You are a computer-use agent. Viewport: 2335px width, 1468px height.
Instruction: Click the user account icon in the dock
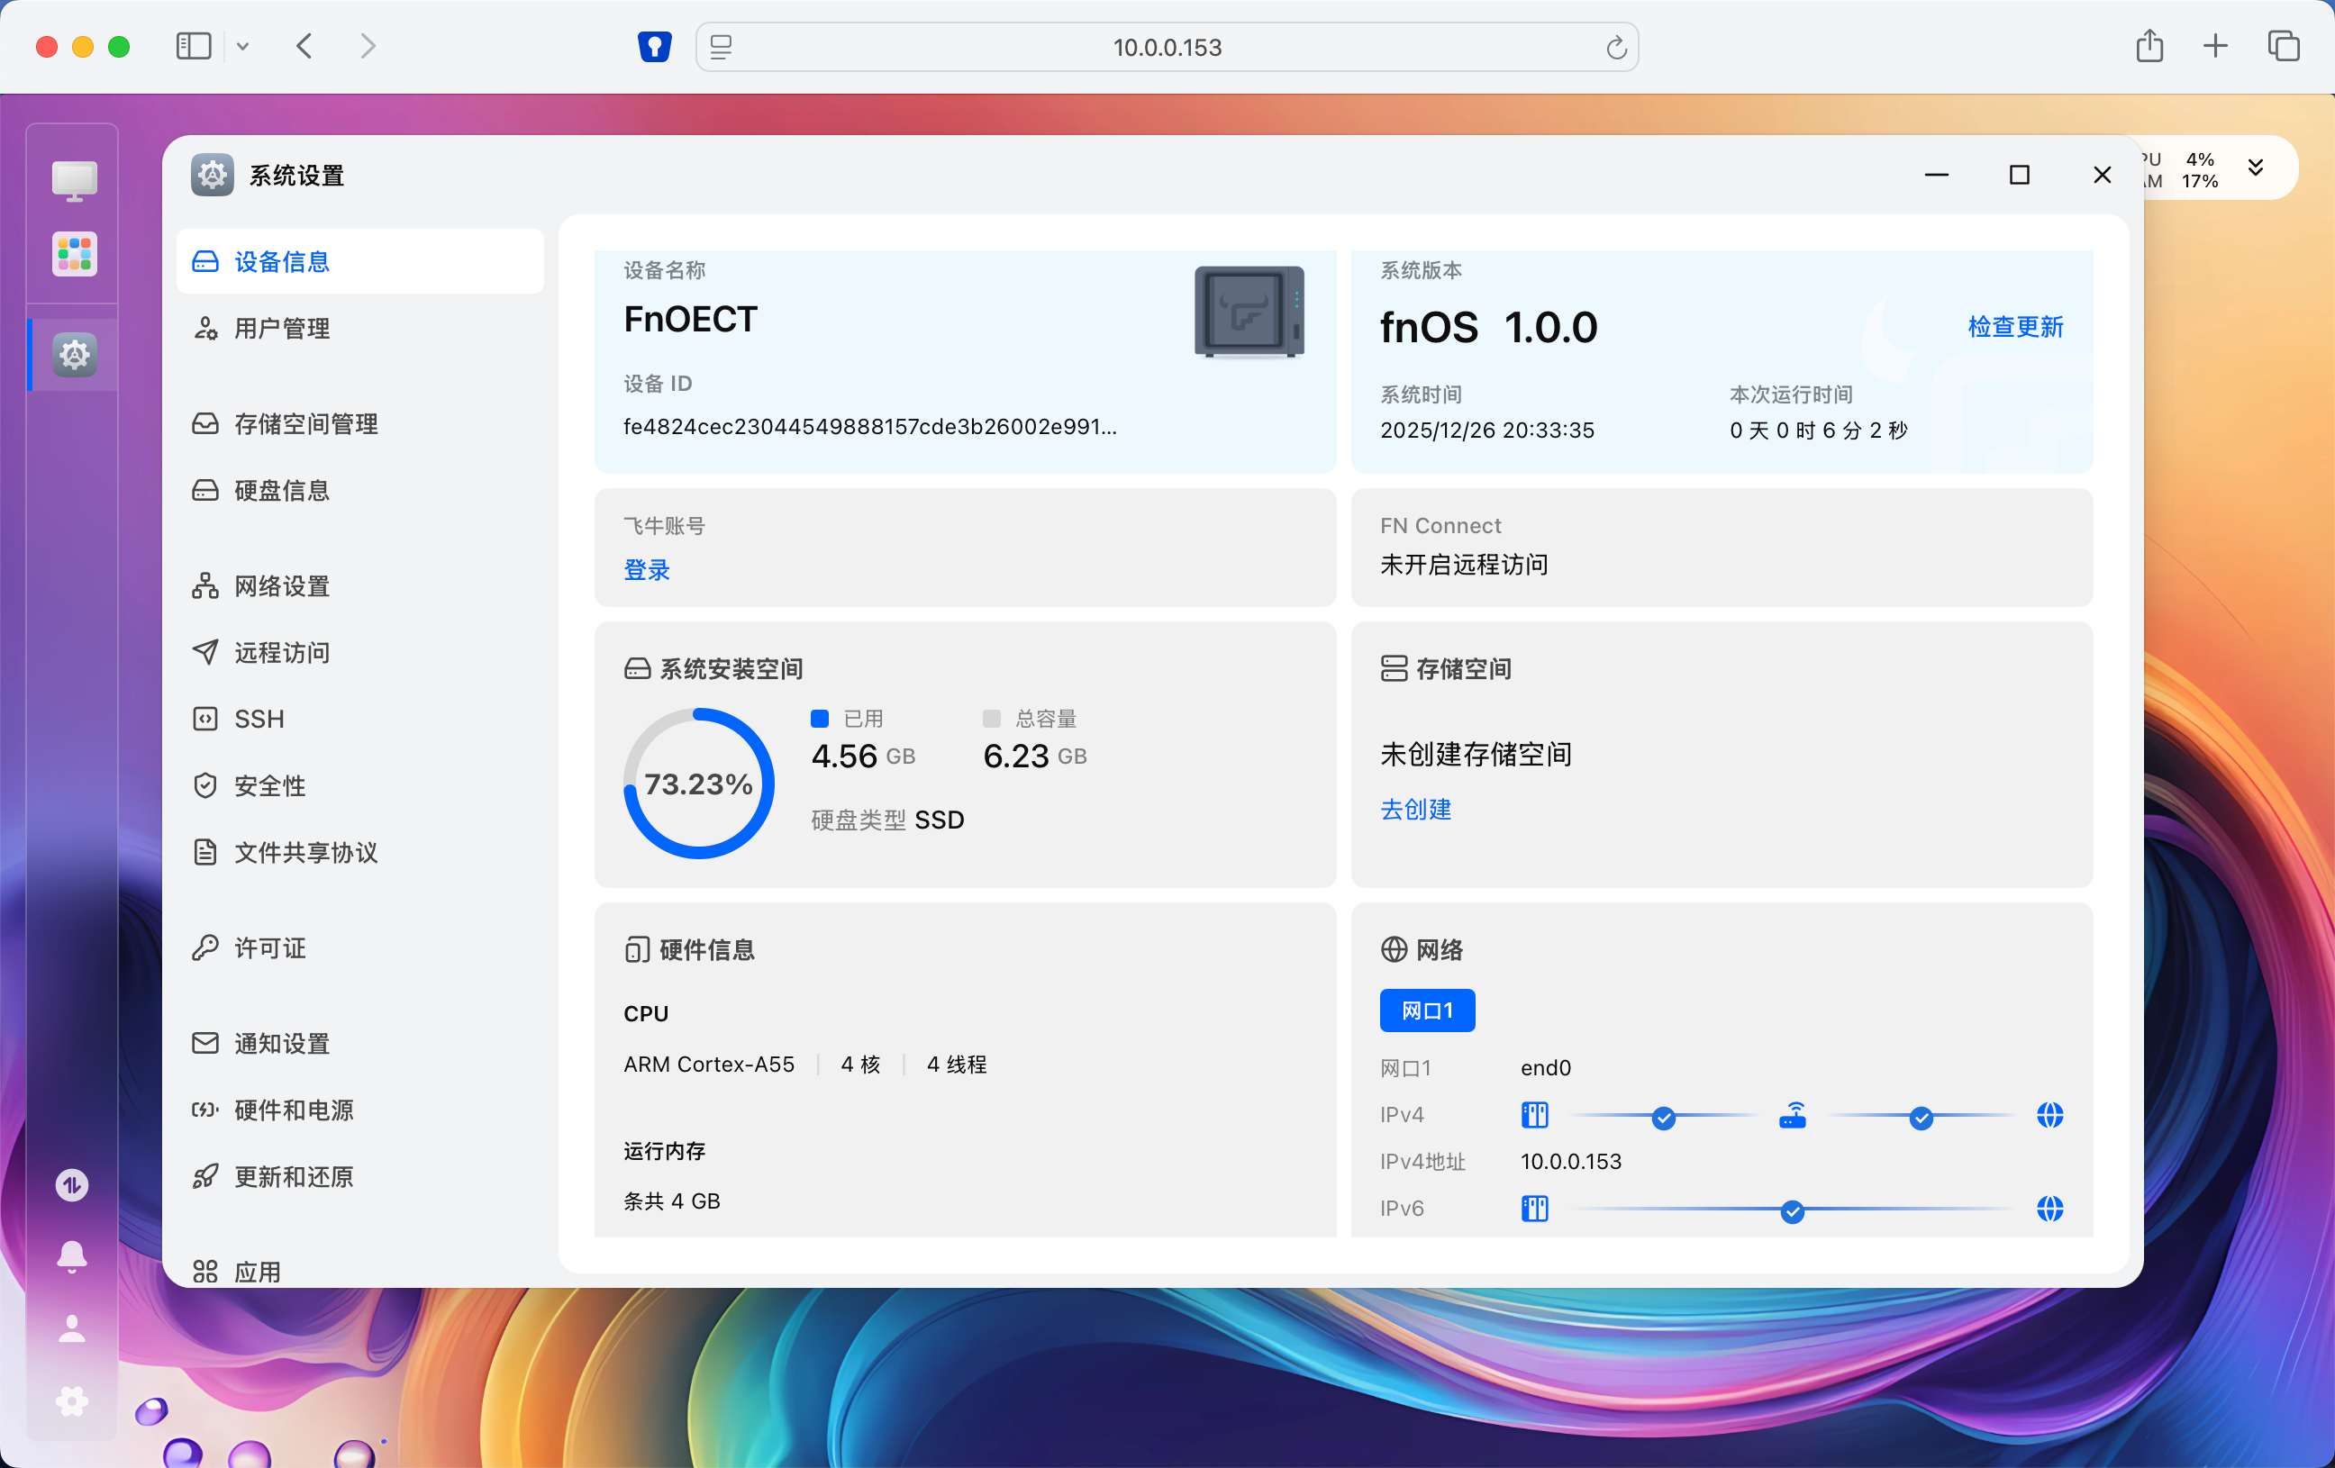[x=73, y=1328]
